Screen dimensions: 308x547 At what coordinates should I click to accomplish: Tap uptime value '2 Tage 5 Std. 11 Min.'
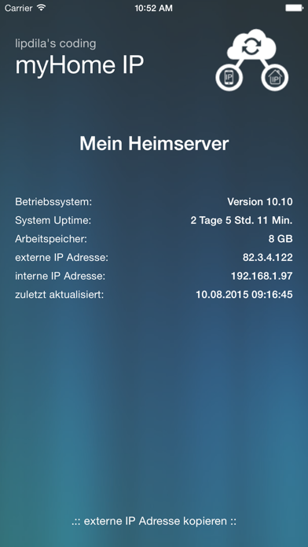click(x=241, y=221)
